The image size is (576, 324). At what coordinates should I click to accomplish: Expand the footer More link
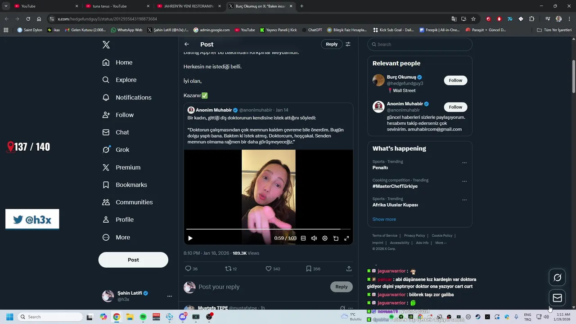point(441,243)
